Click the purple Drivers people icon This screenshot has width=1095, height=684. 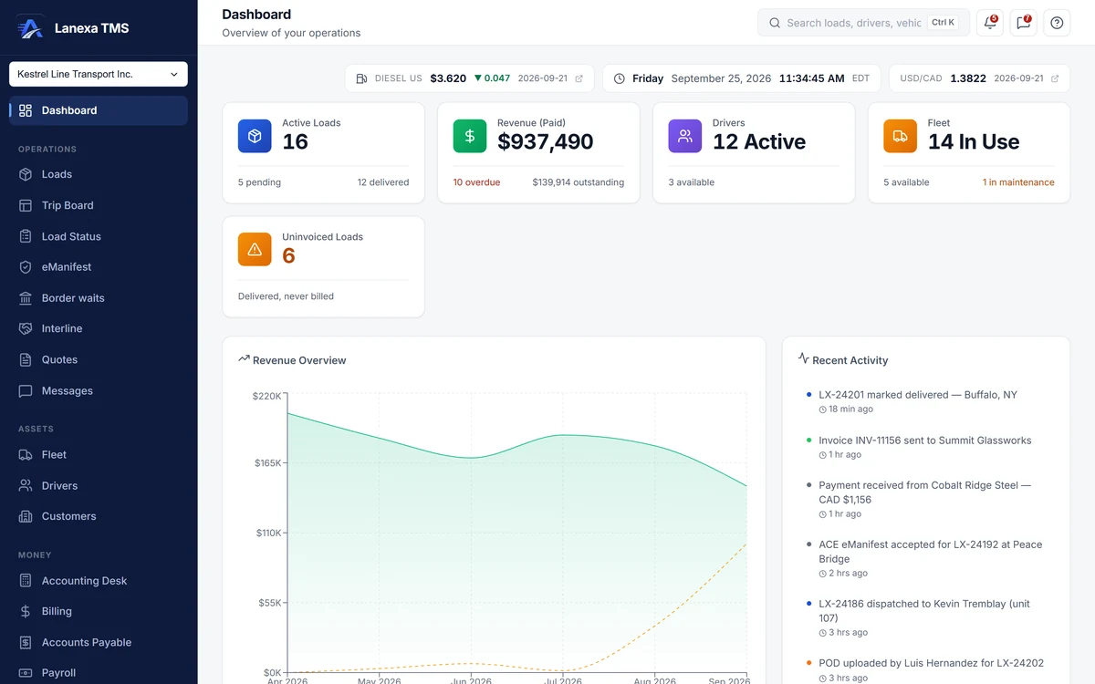point(685,136)
